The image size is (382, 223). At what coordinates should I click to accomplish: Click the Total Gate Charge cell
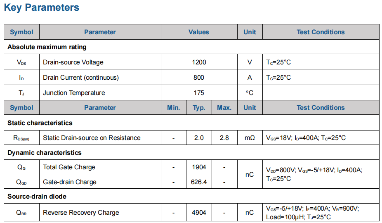click(x=69, y=167)
